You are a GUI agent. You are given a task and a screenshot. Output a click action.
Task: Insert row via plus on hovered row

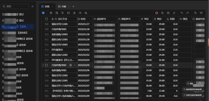pos(75,65)
